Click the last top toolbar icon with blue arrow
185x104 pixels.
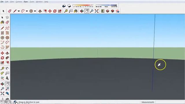[118, 11]
